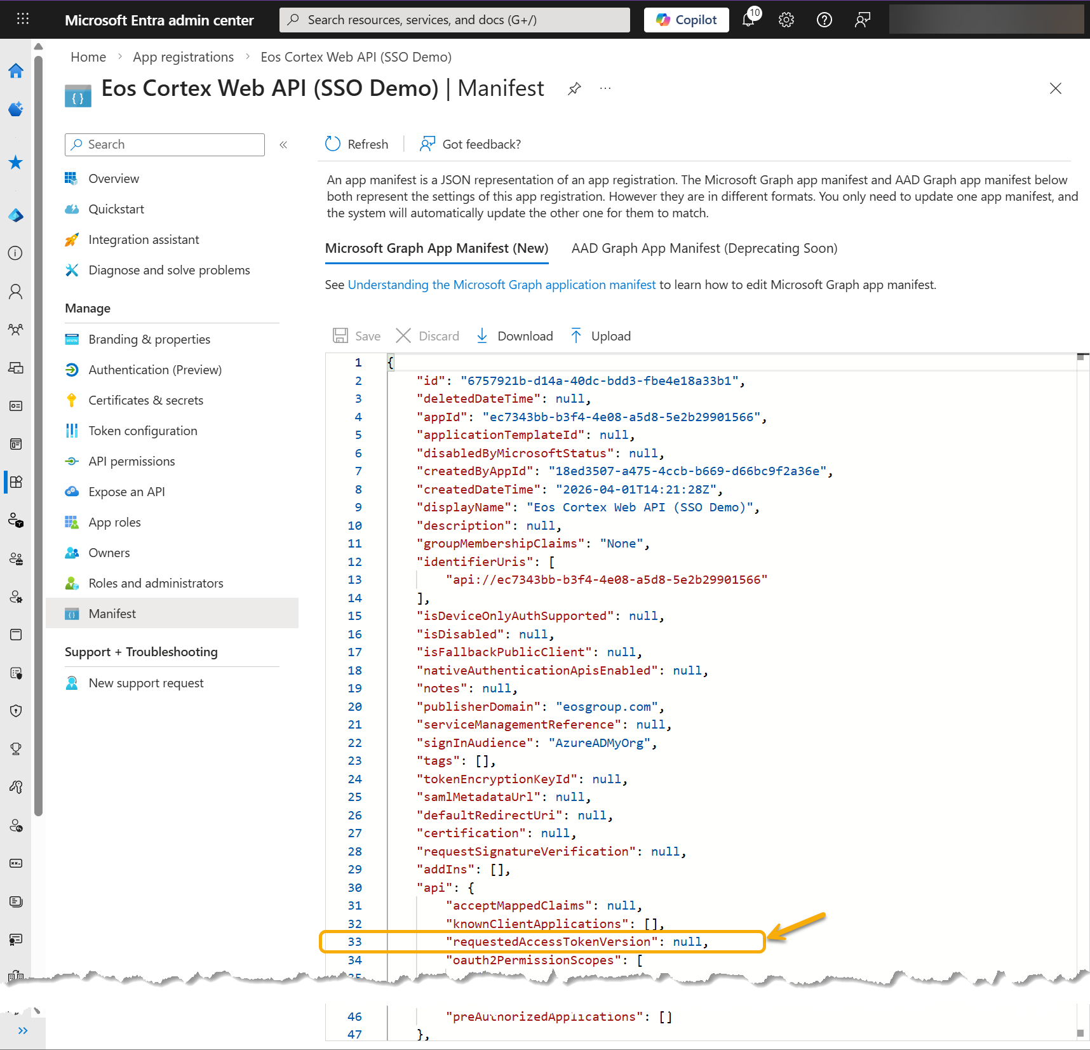Open the Devices icon in left rail

(16, 368)
